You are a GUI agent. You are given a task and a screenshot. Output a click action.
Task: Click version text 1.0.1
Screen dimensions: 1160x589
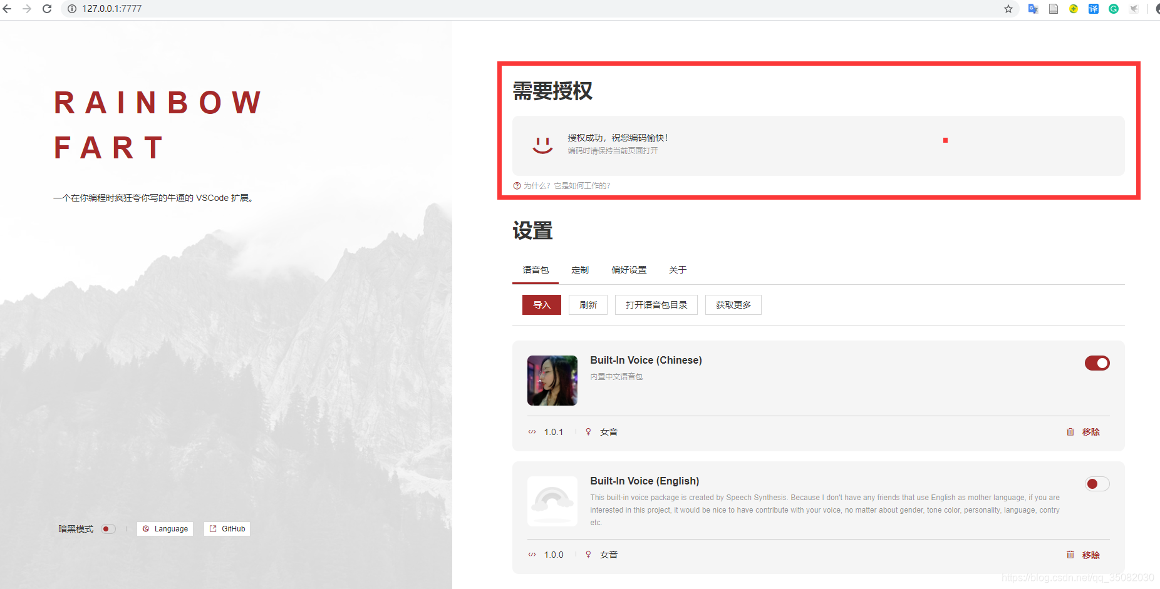[x=554, y=432]
